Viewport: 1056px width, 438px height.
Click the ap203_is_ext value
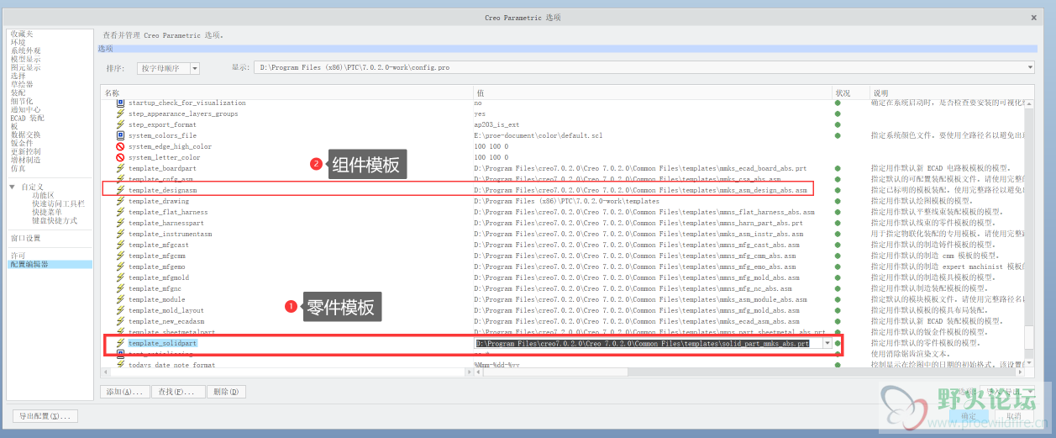496,124
